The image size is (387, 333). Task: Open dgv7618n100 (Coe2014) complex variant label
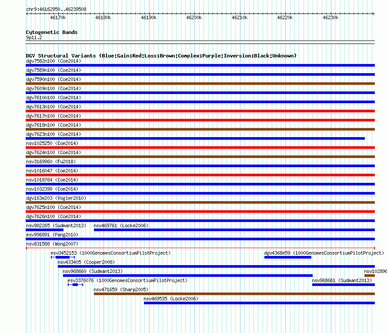click(x=53, y=125)
